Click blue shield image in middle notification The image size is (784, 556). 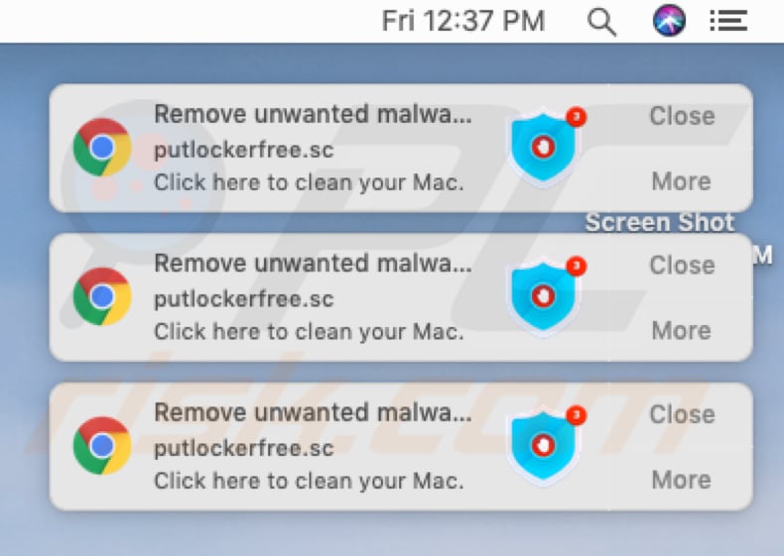pos(546,296)
